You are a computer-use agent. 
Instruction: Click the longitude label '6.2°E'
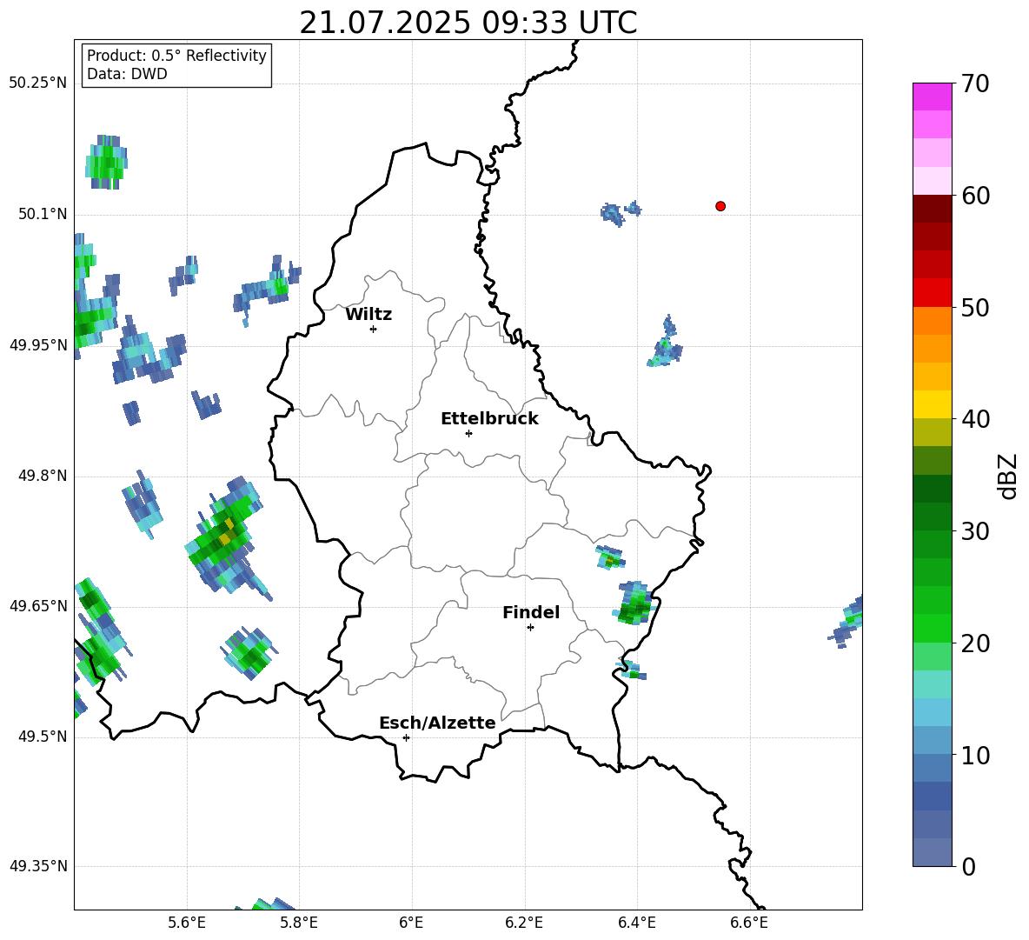[524, 923]
